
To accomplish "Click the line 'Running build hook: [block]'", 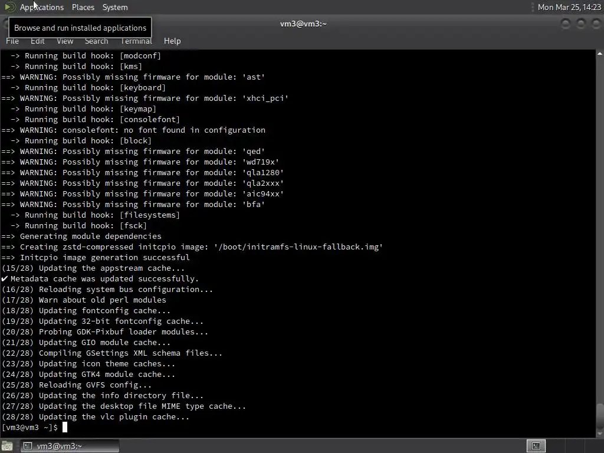I will (81, 140).
